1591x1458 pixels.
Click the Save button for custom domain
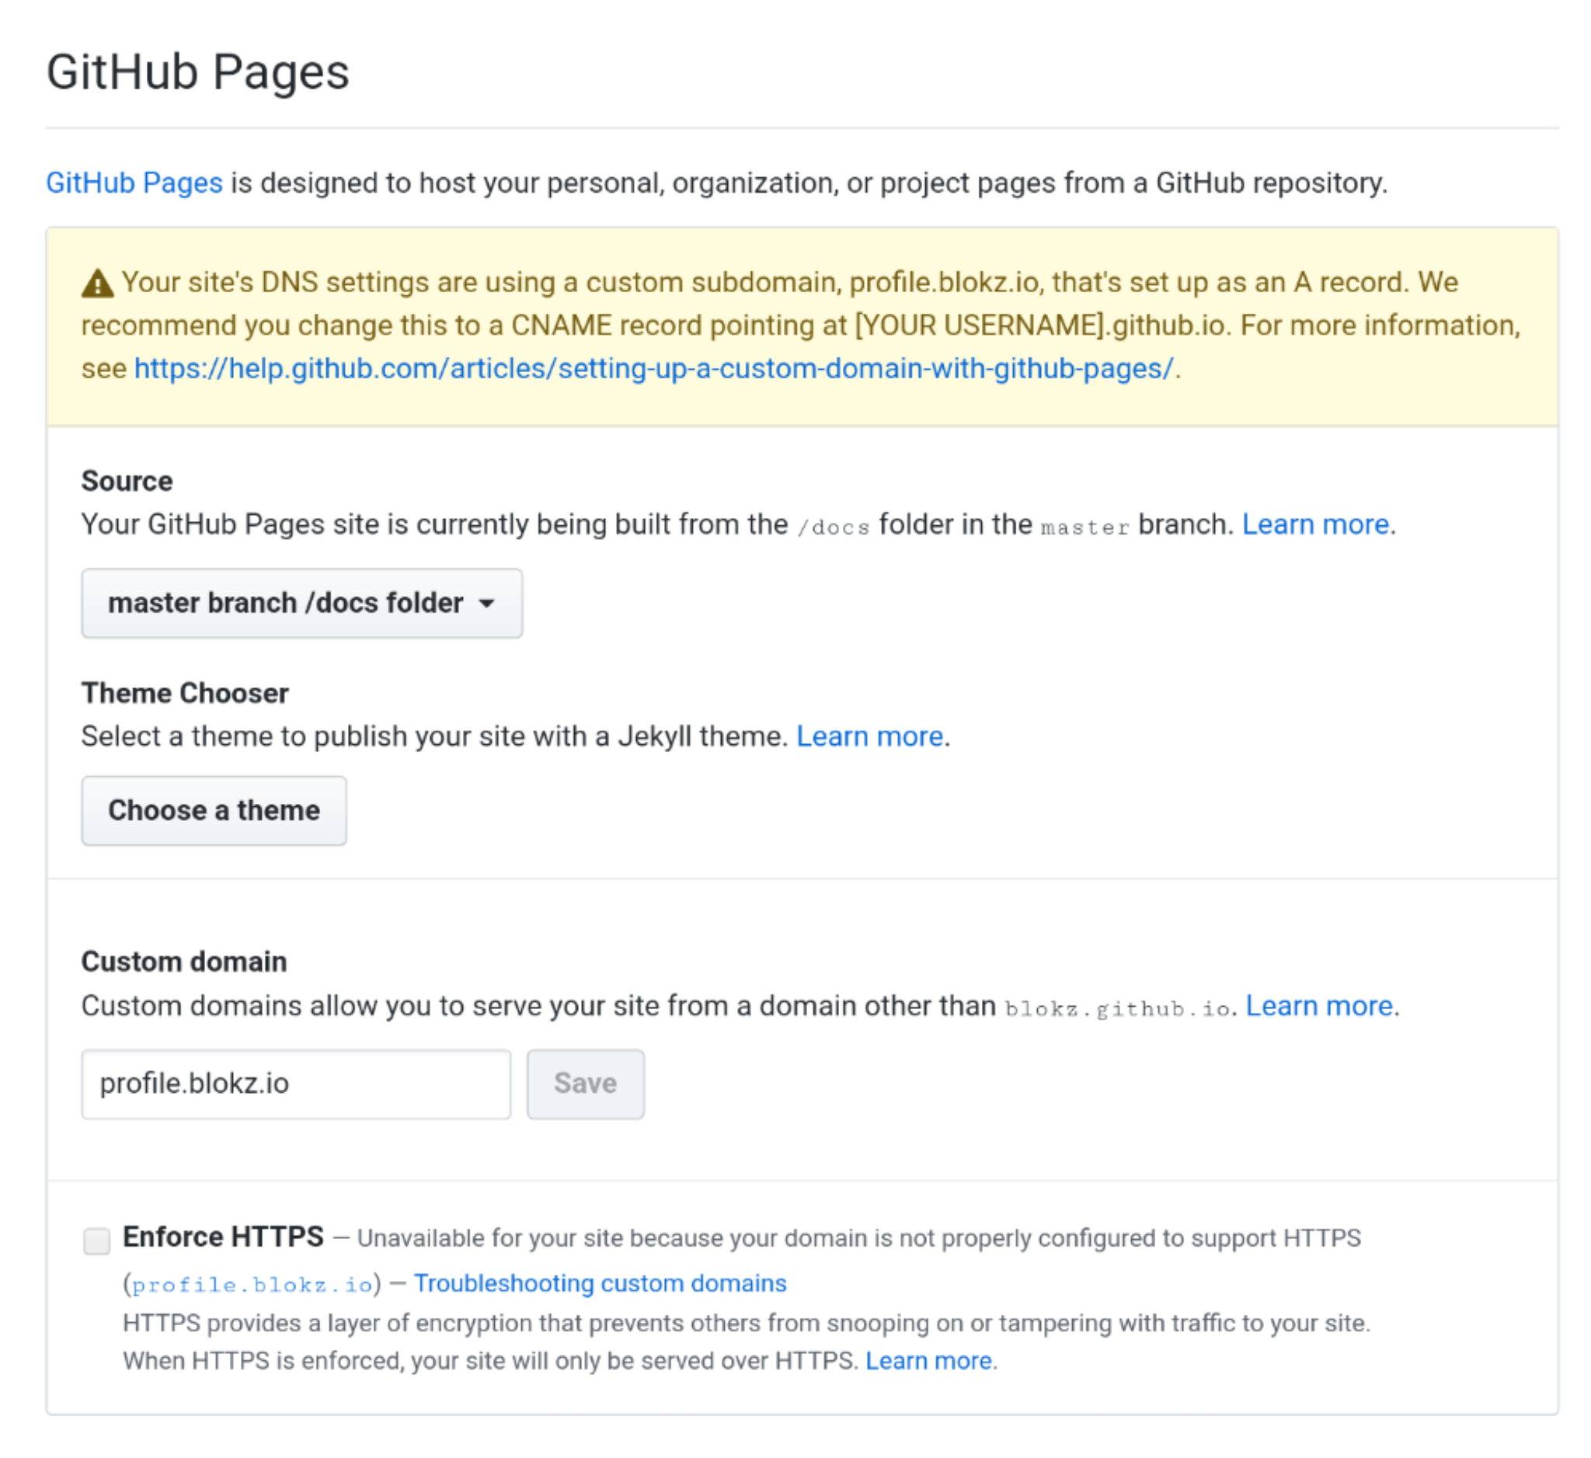tap(586, 1084)
